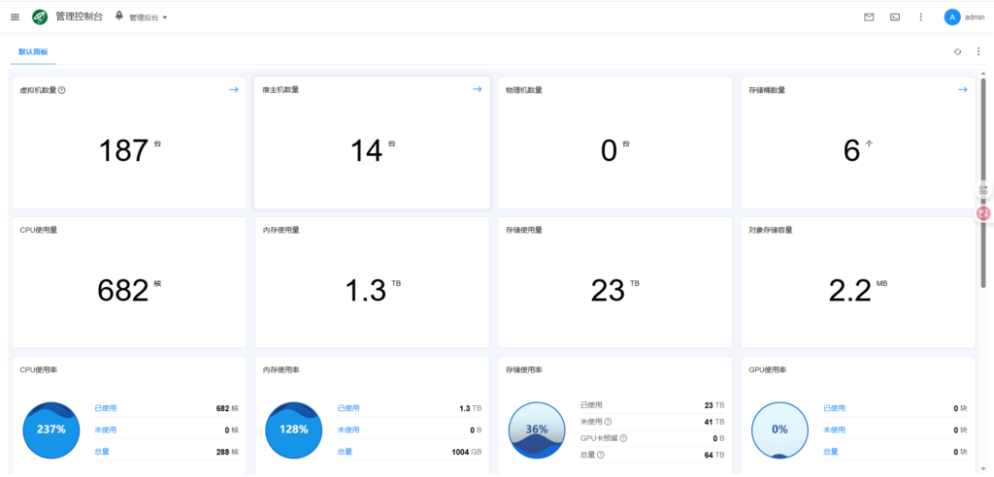Click the arrow on 虚拟机数量 card
The image size is (994, 477).
(233, 89)
